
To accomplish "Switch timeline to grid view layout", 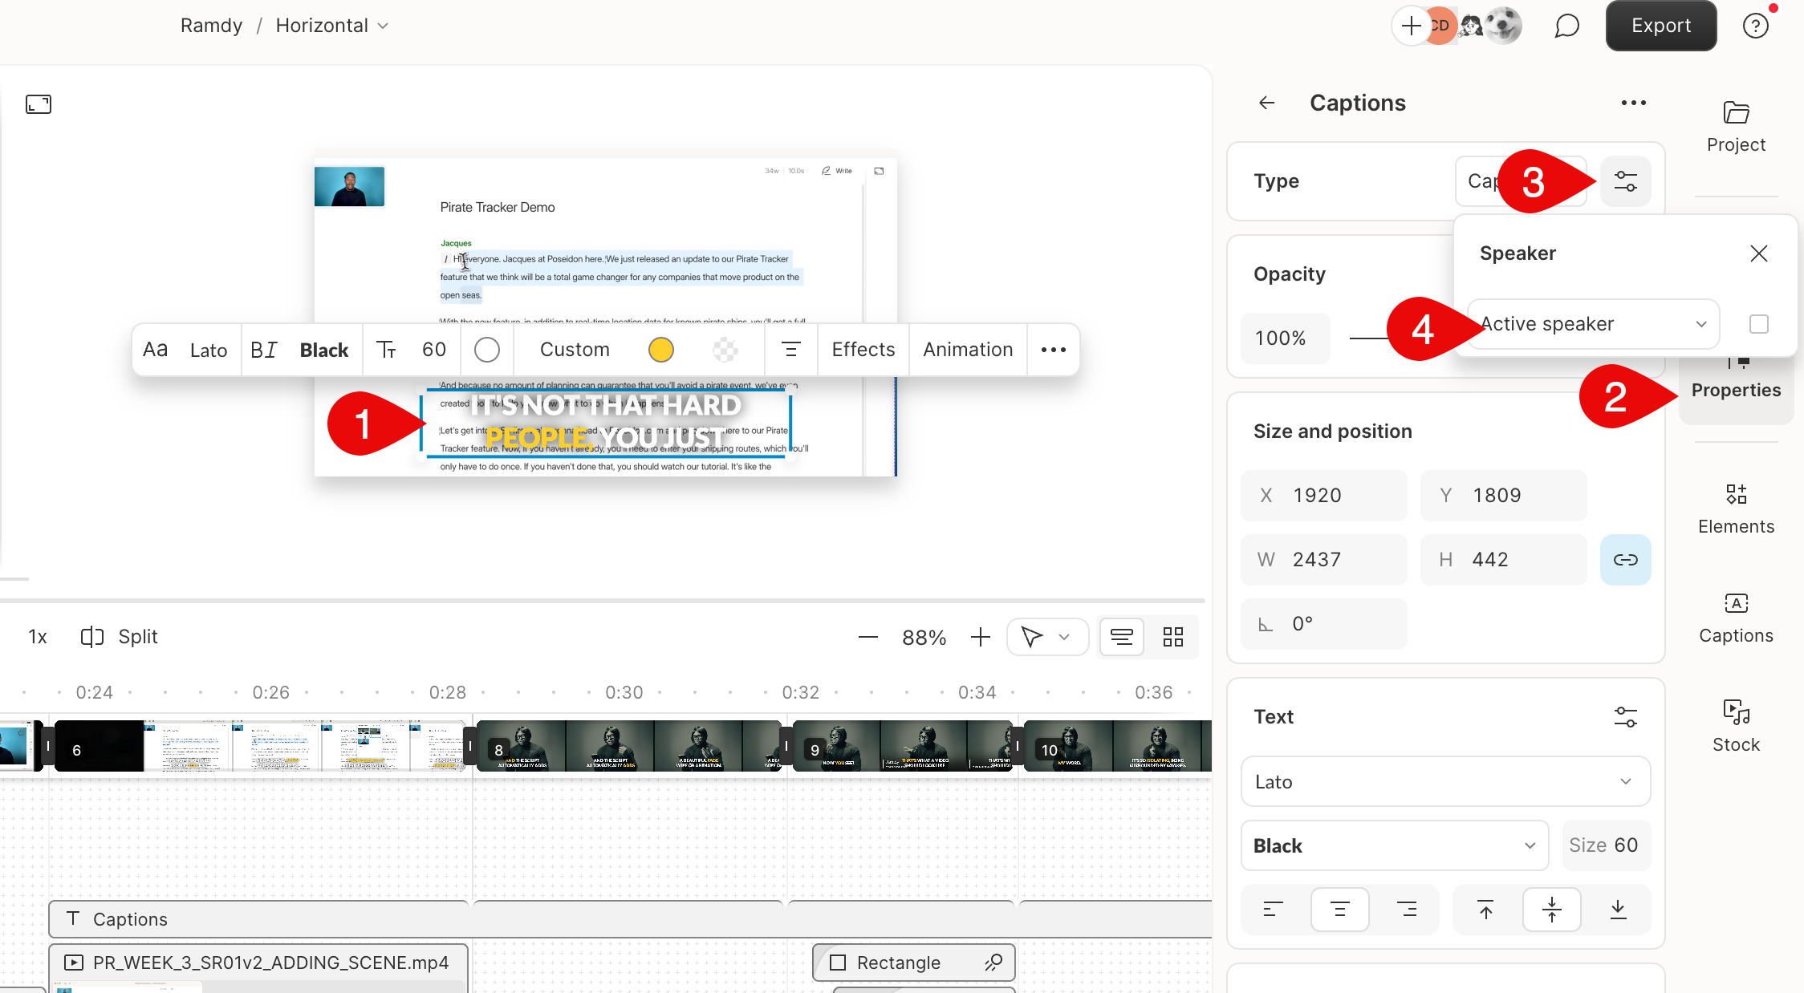I will 1172,636.
